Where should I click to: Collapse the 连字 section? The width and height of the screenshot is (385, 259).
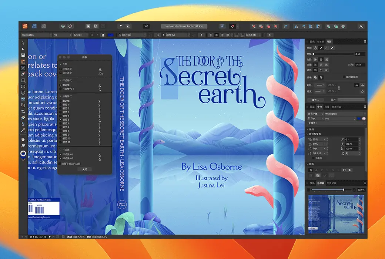pyautogui.click(x=61, y=64)
